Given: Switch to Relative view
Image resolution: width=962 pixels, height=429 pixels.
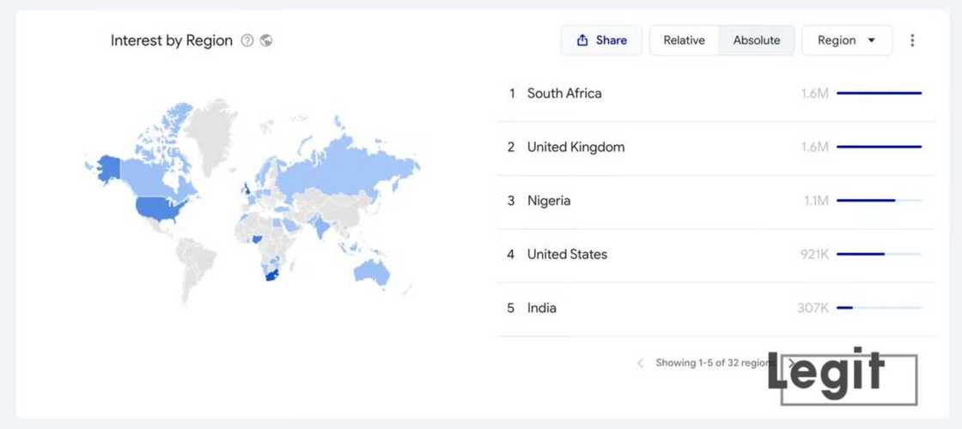Looking at the screenshot, I should point(684,40).
